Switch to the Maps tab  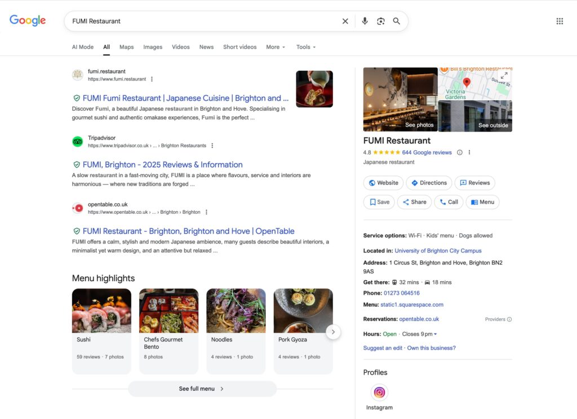click(127, 47)
